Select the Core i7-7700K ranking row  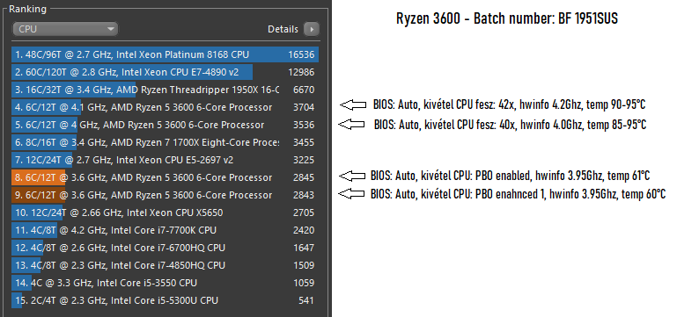pyautogui.click(x=166, y=230)
